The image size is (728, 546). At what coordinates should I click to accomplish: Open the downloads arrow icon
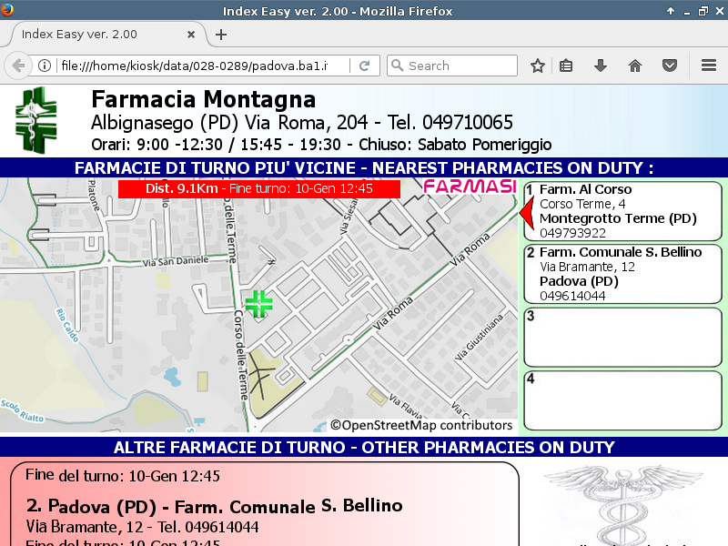(601, 66)
